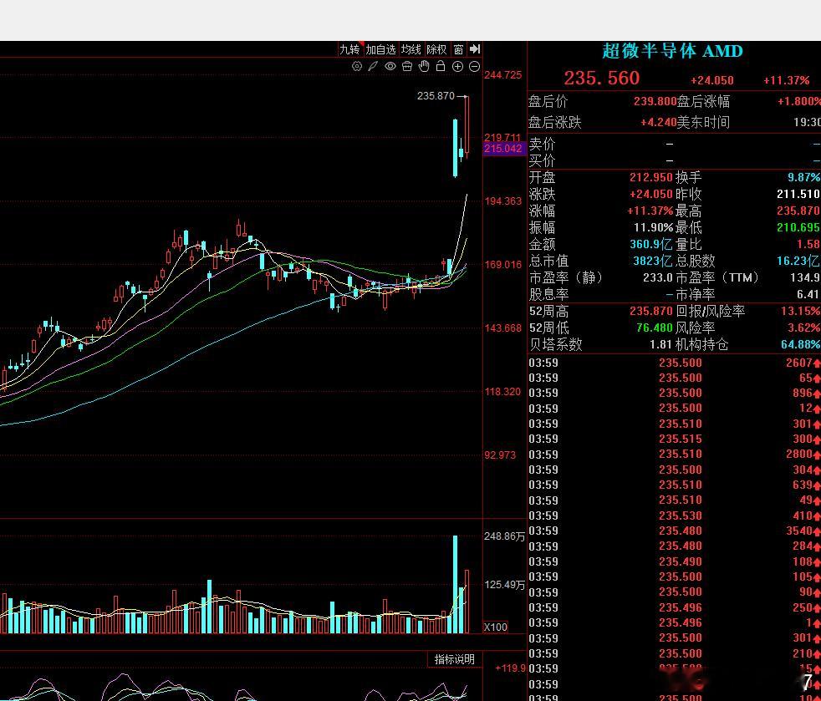Select the drawing pen tool
Viewport: 821px width, 701px height.
(x=373, y=66)
